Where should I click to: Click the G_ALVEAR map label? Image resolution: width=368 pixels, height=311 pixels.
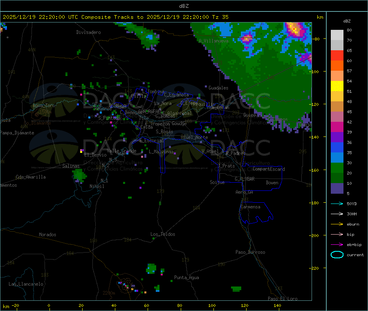click(x=245, y=179)
